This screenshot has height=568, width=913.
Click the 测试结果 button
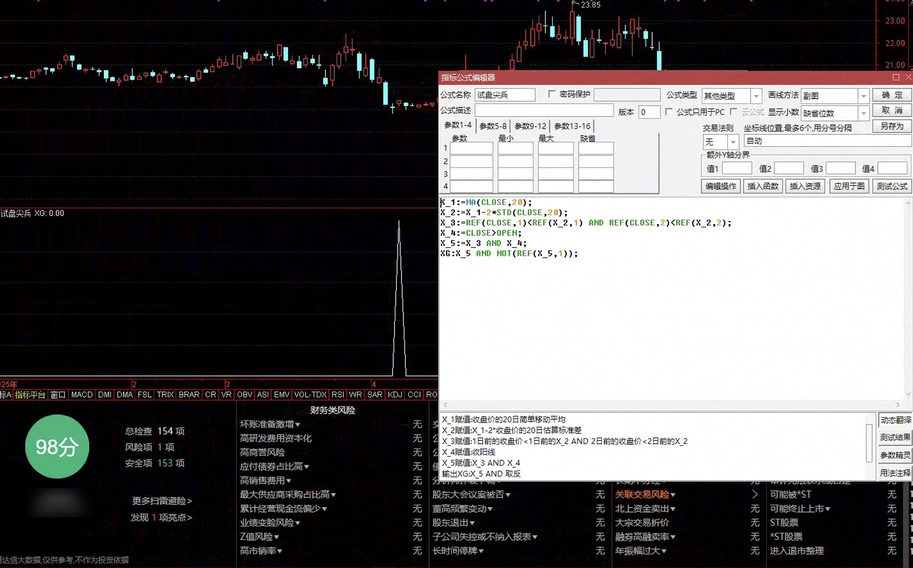[x=896, y=437]
